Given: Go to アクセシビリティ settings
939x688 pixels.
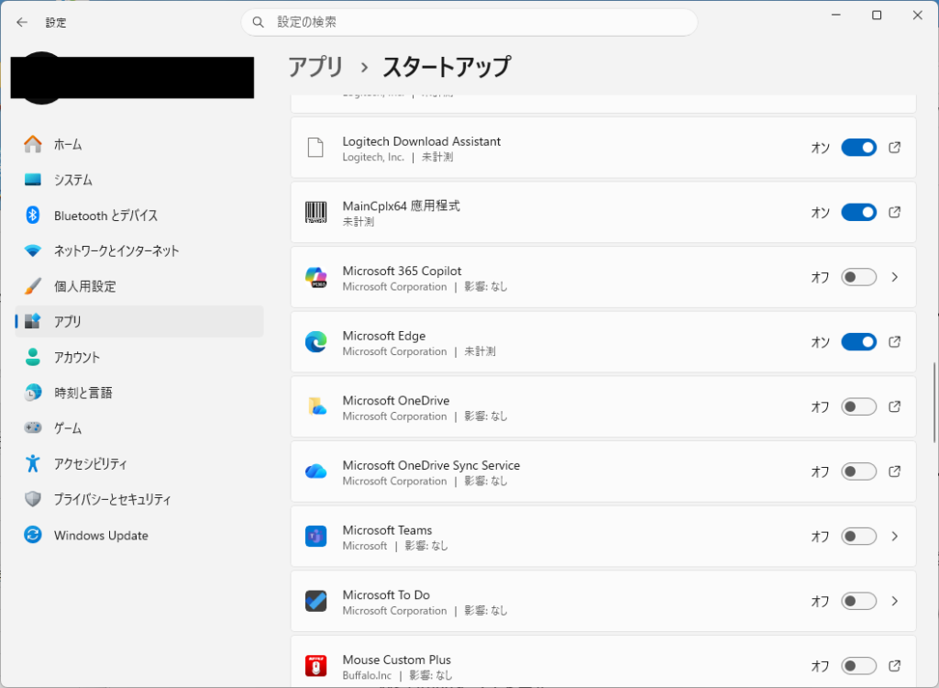Looking at the screenshot, I should tap(139, 463).
